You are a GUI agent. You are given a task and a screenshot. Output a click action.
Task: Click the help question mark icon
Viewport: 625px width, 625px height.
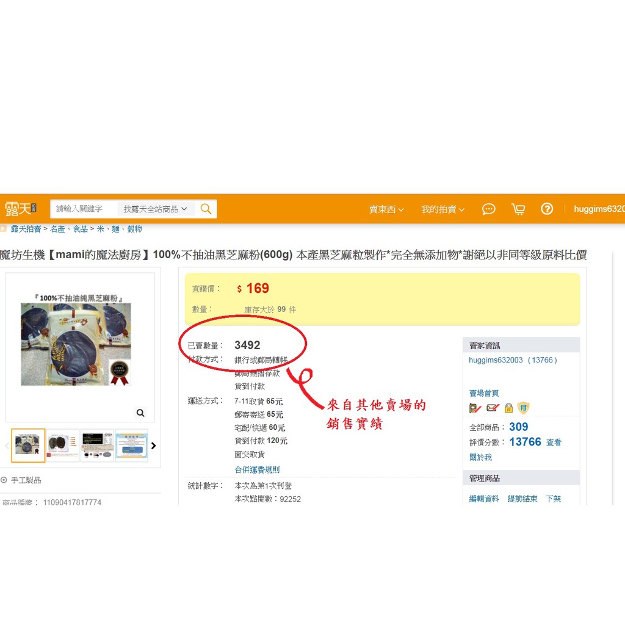pyautogui.click(x=547, y=209)
